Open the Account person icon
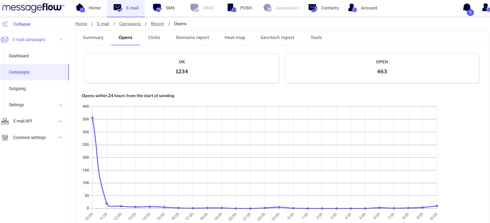Viewport: 490px width, 223px height. pyautogui.click(x=352, y=8)
